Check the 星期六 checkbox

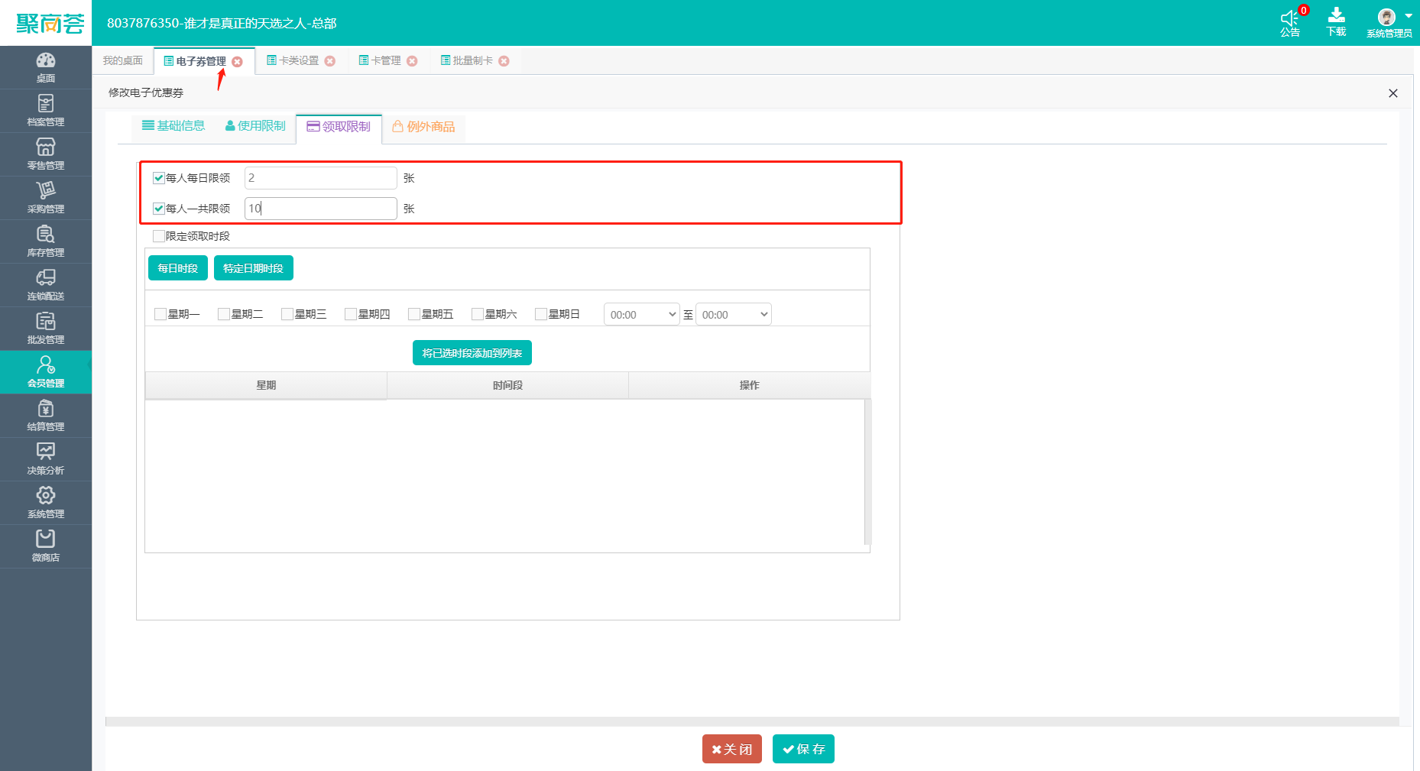[x=478, y=314]
